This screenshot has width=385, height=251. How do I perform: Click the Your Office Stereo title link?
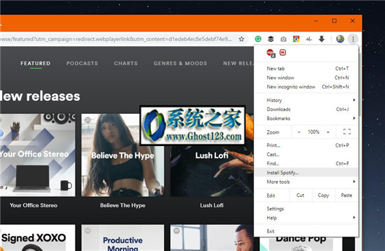click(34, 205)
